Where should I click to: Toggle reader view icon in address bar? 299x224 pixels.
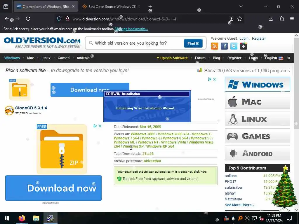point(231,19)
